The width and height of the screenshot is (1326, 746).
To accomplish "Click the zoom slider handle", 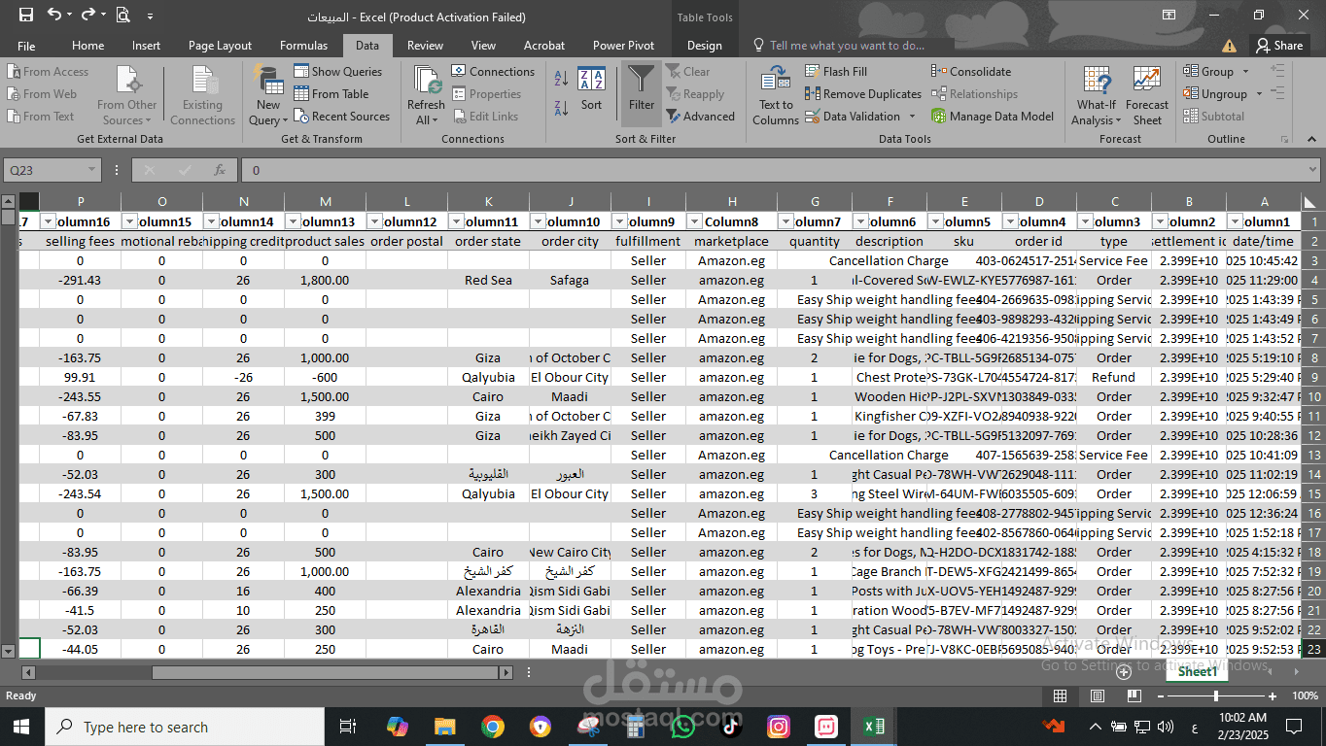I will pos(1215,695).
